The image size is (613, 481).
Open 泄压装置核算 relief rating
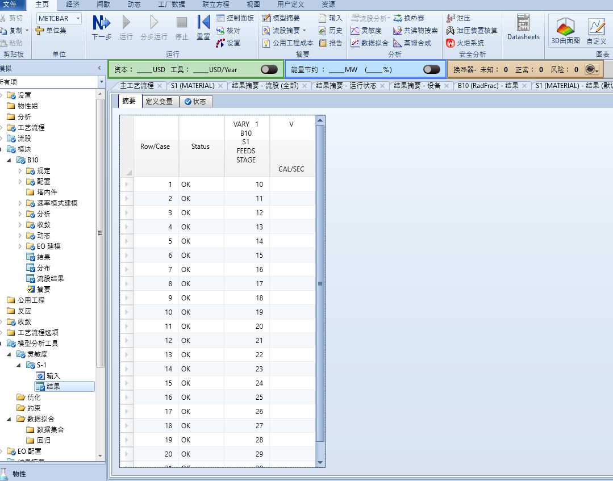point(472,31)
